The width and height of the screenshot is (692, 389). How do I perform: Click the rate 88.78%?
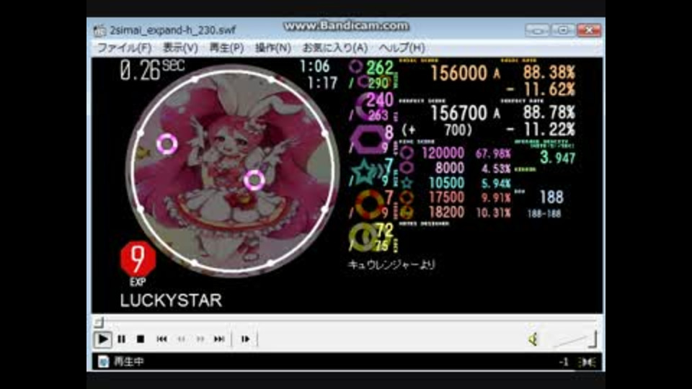point(549,112)
